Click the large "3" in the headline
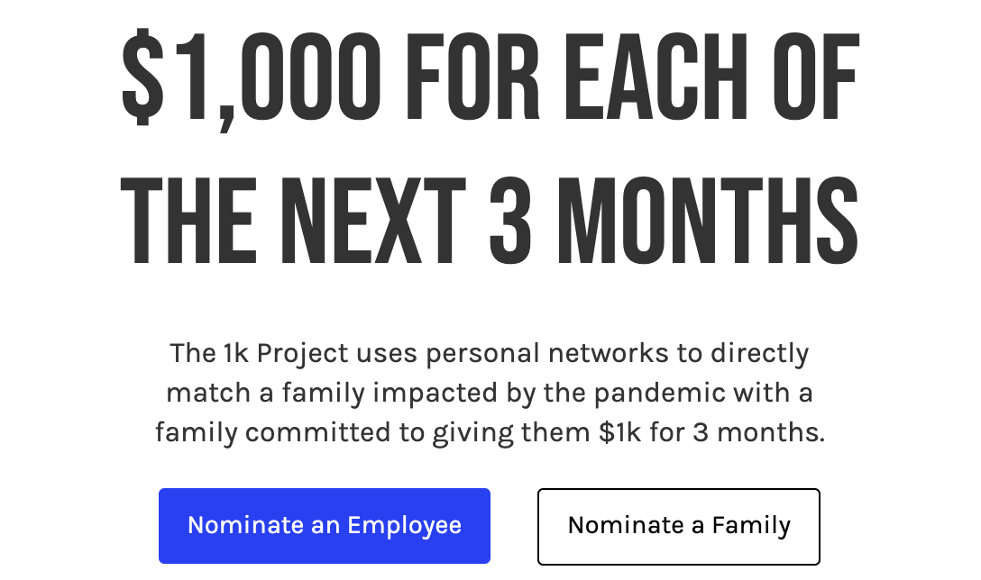Screen dimensions: 981x580 point(510,221)
